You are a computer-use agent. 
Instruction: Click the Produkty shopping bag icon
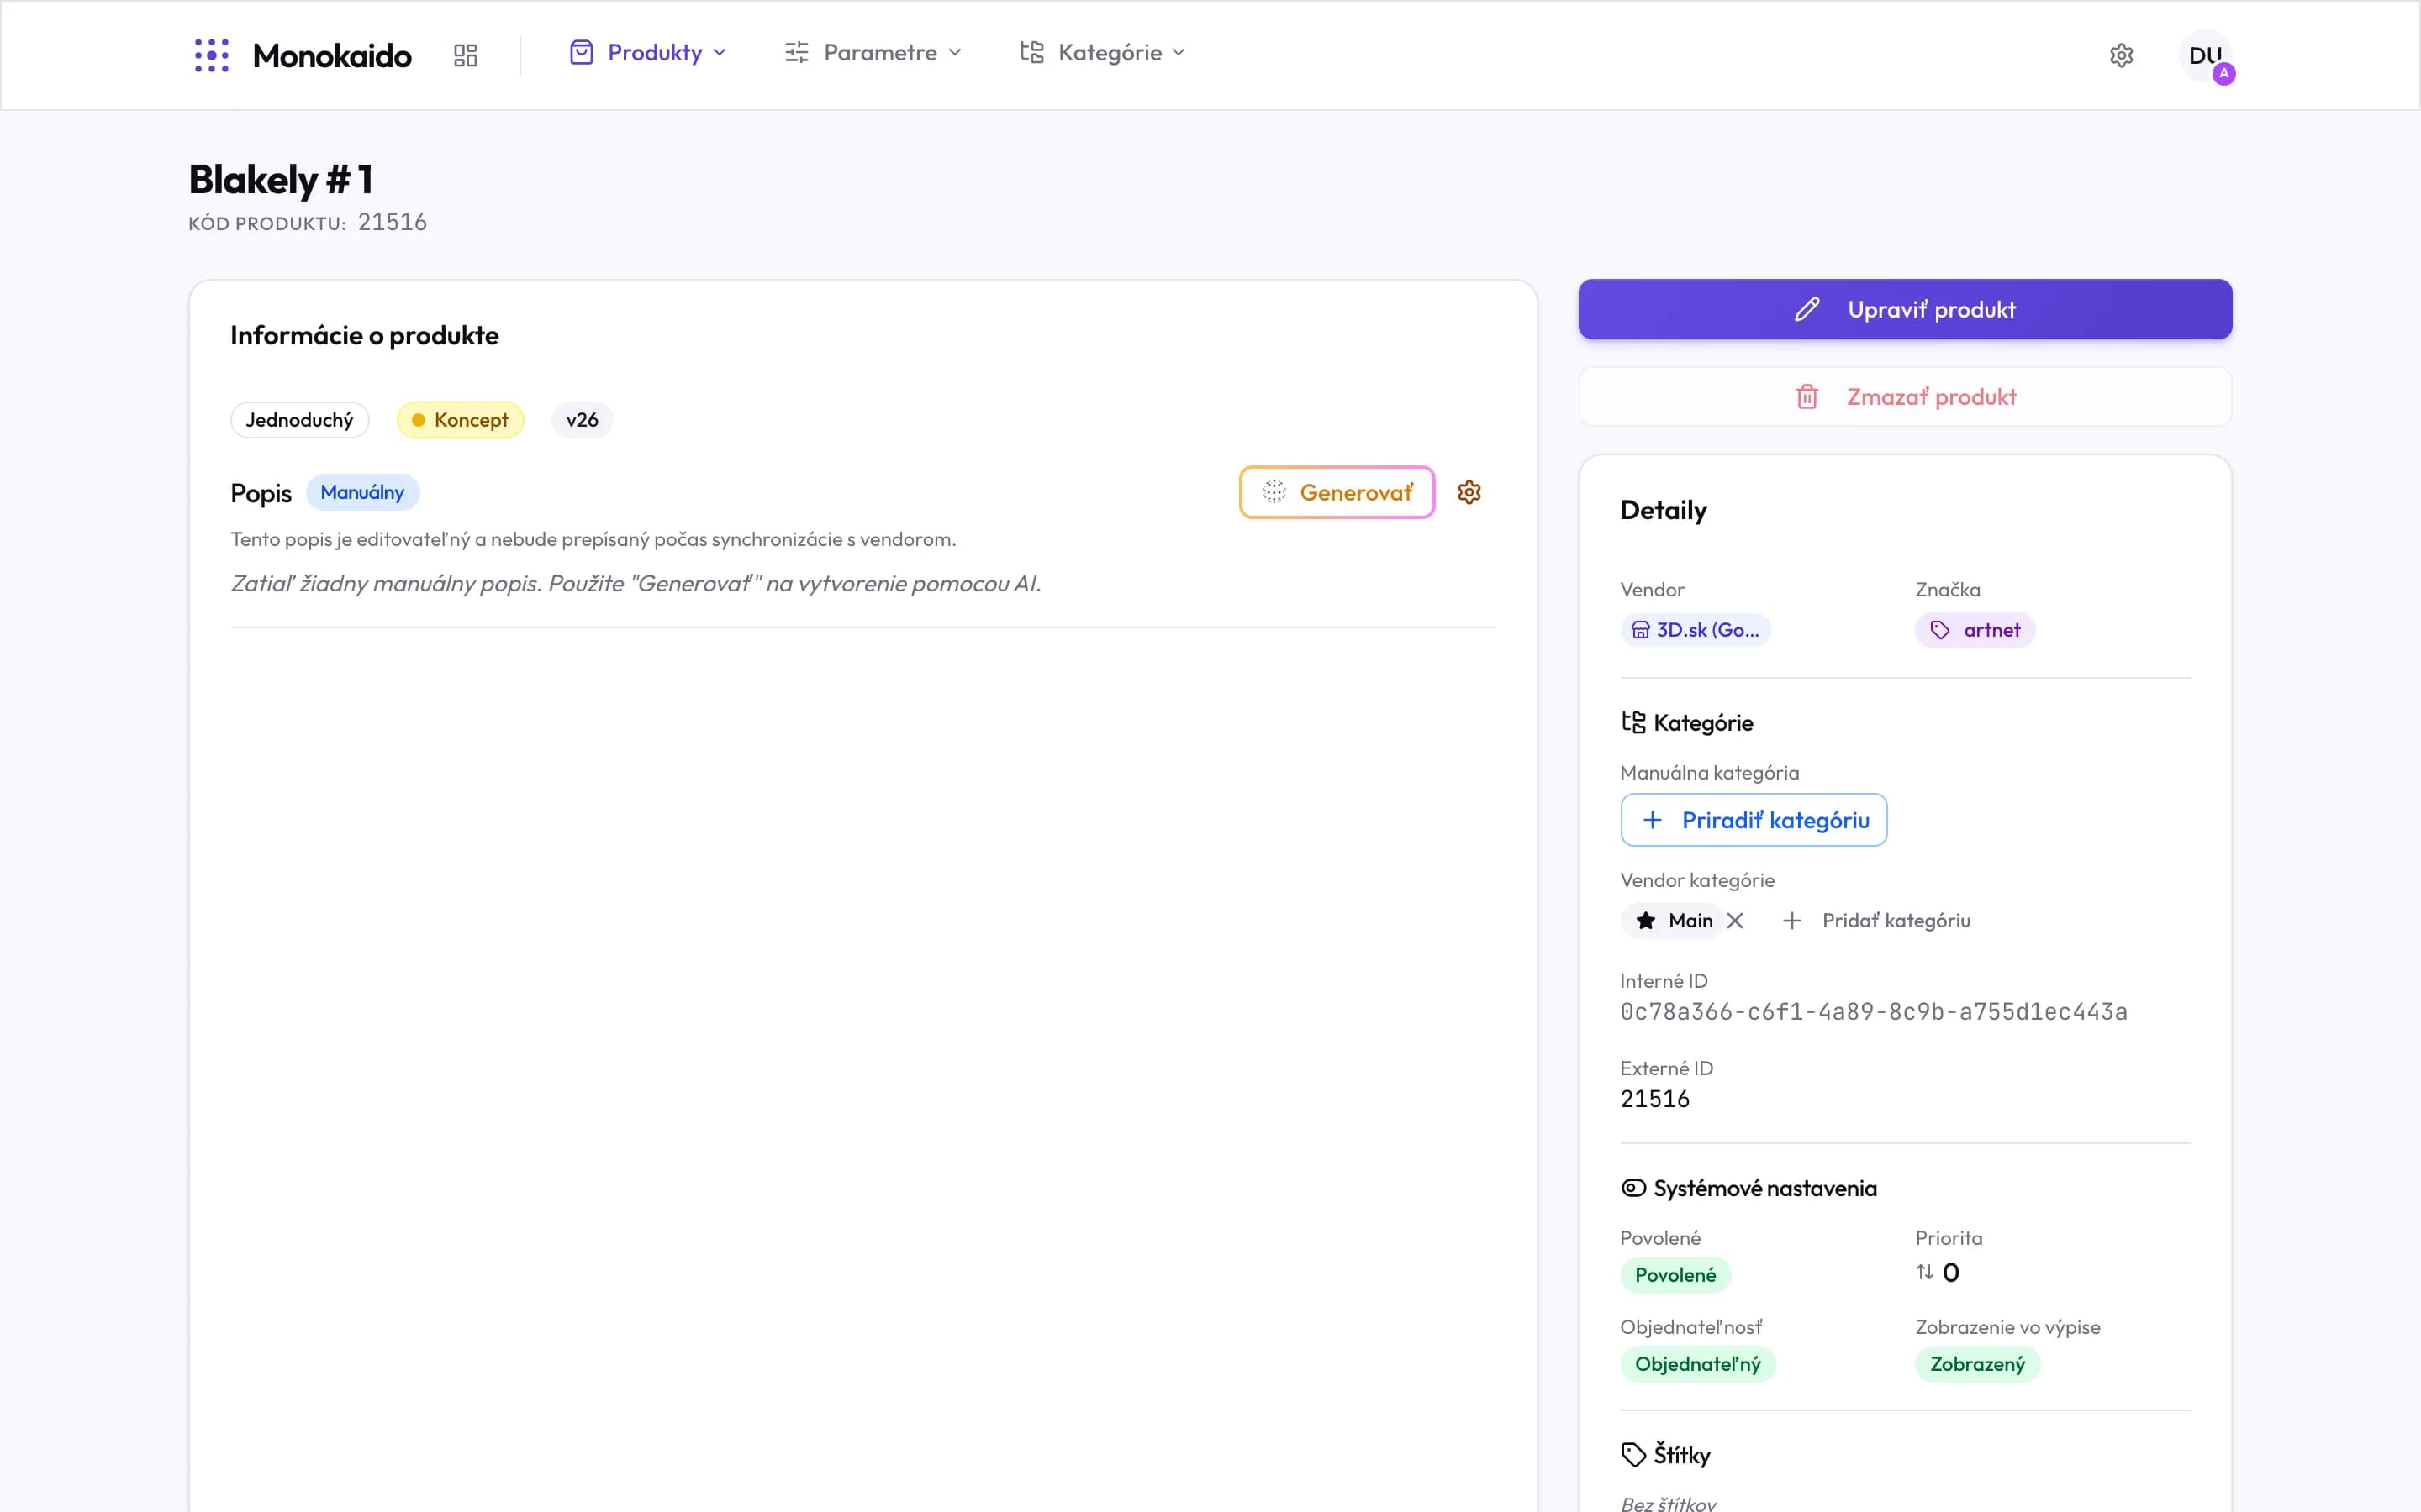(x=581, y=52)
